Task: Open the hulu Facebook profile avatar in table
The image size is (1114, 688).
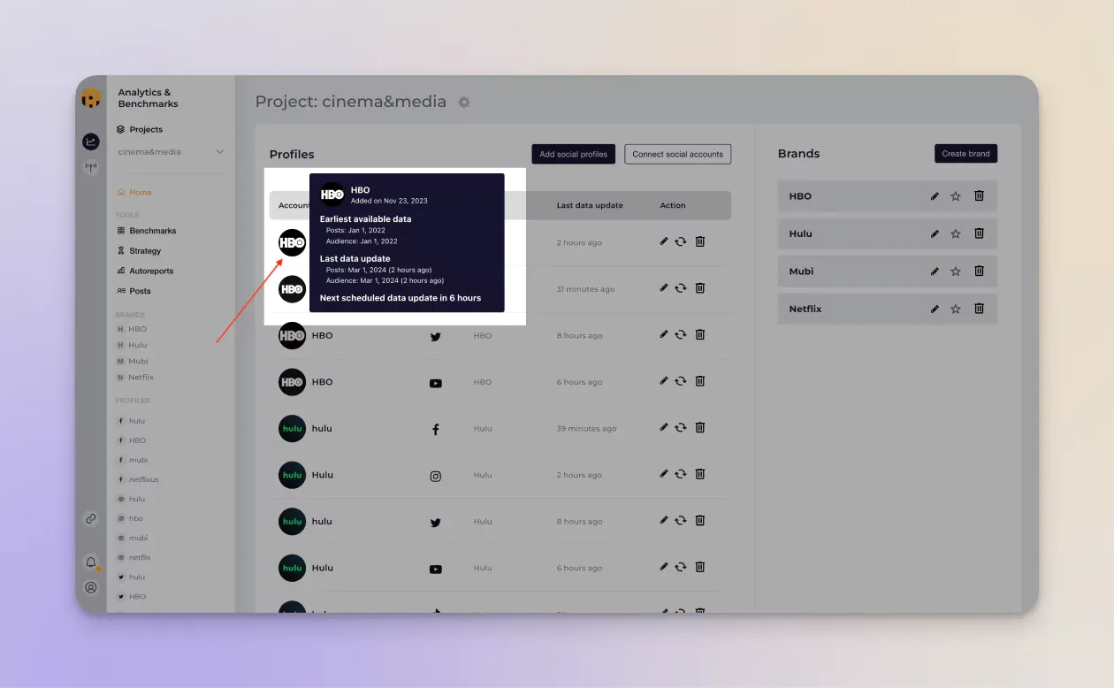Action: pos(292,428)
